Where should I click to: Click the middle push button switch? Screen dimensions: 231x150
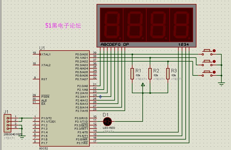point(207,63)
